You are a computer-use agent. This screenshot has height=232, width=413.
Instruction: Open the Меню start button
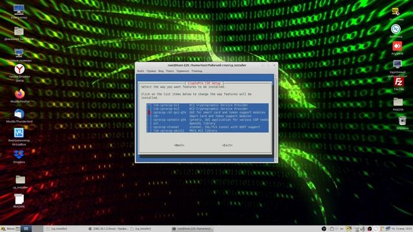pyautogui.click(x=8, y=229)
